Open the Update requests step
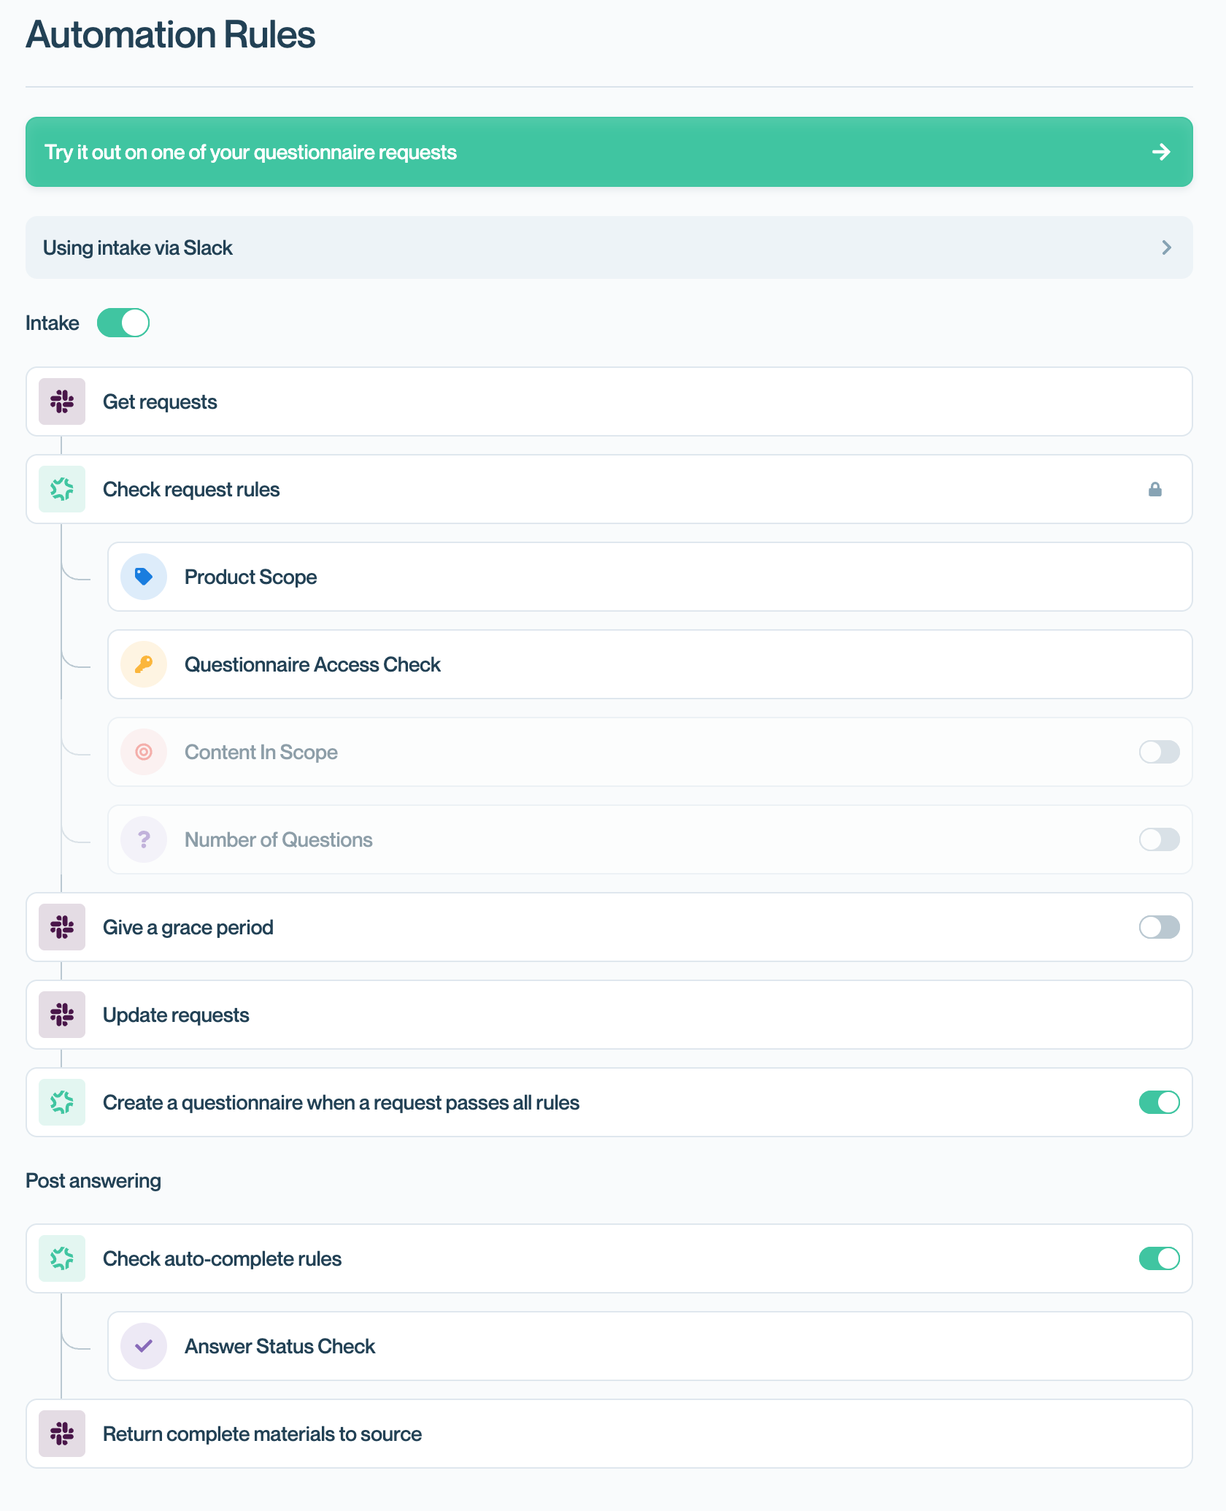 tap(609, 1015)
